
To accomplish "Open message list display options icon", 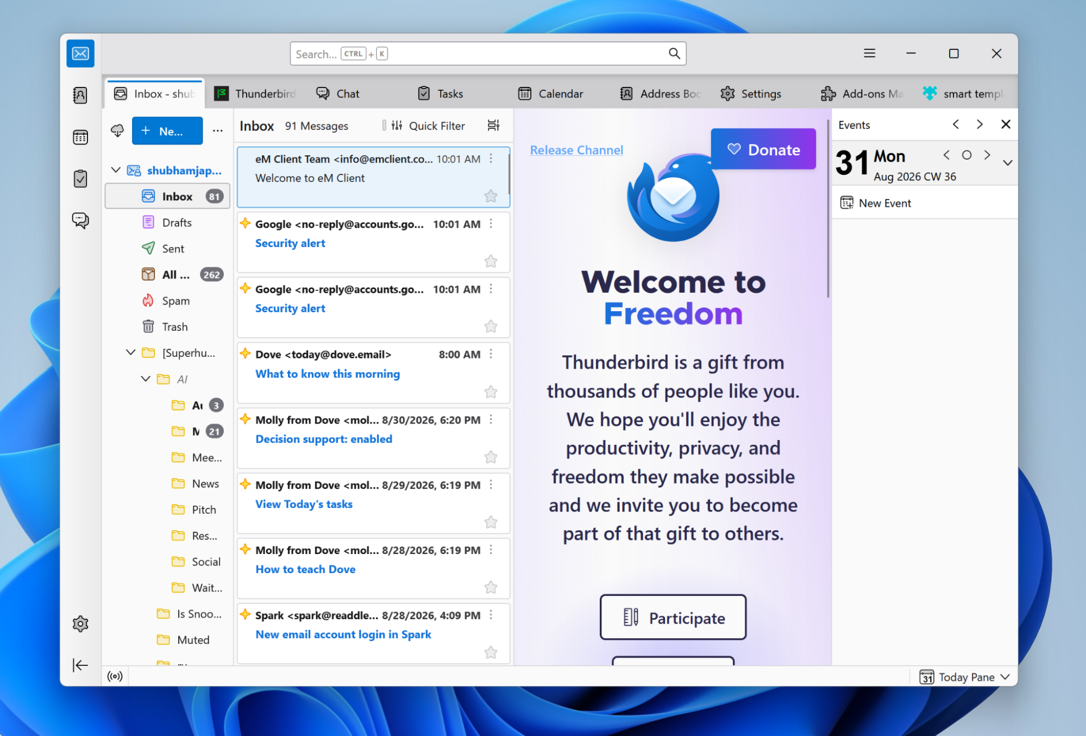I will (493, 125).
